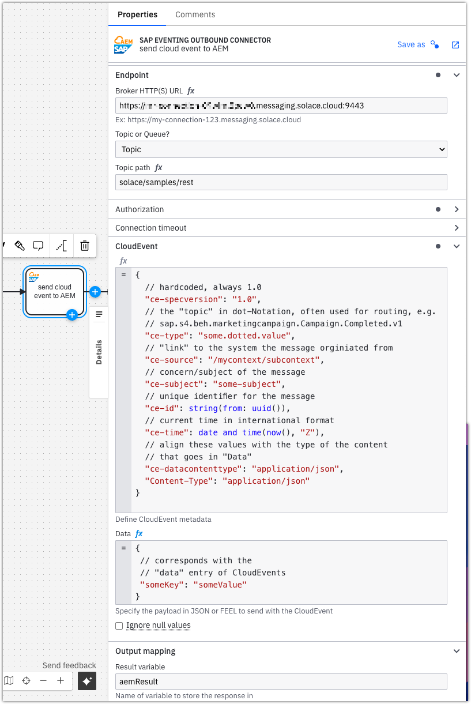Open the Topic or Queue dropdown
The width and height of the screenshot is (471, 704).
(281, 149)
